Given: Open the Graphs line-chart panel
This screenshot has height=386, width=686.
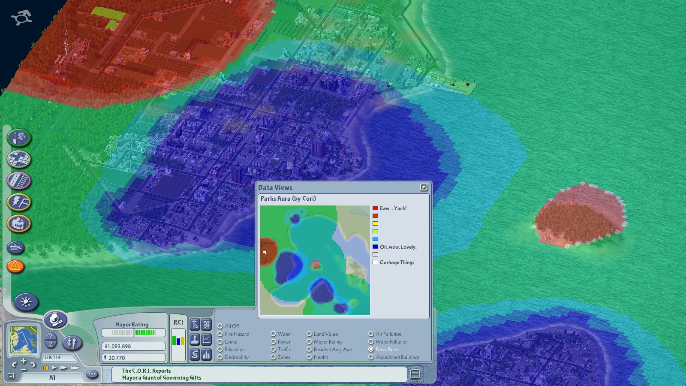Looking at the screenshot, I should (207, 340).
